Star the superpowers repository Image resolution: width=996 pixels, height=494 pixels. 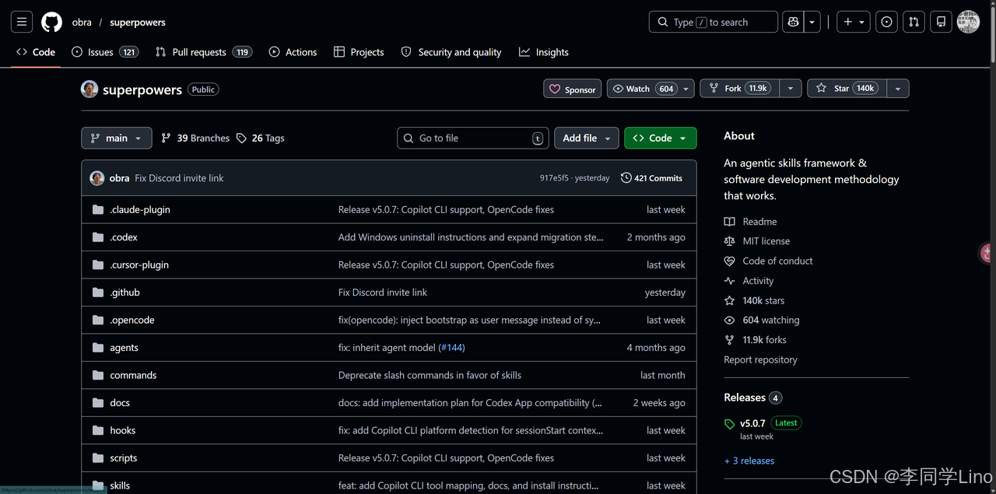click(847, 89)
